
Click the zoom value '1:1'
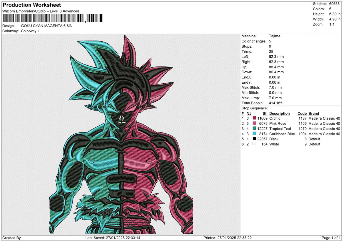coord(332,24)
